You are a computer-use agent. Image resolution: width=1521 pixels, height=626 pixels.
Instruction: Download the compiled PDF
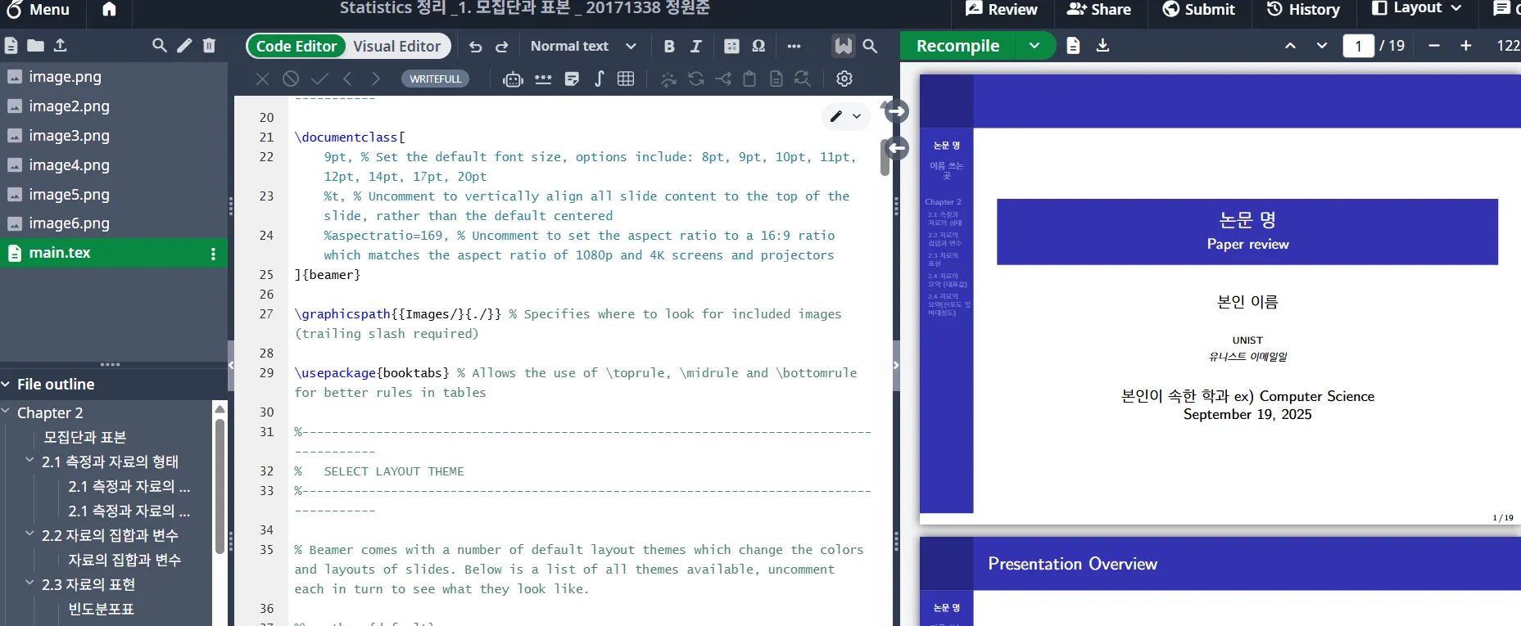coord(1103,46)
